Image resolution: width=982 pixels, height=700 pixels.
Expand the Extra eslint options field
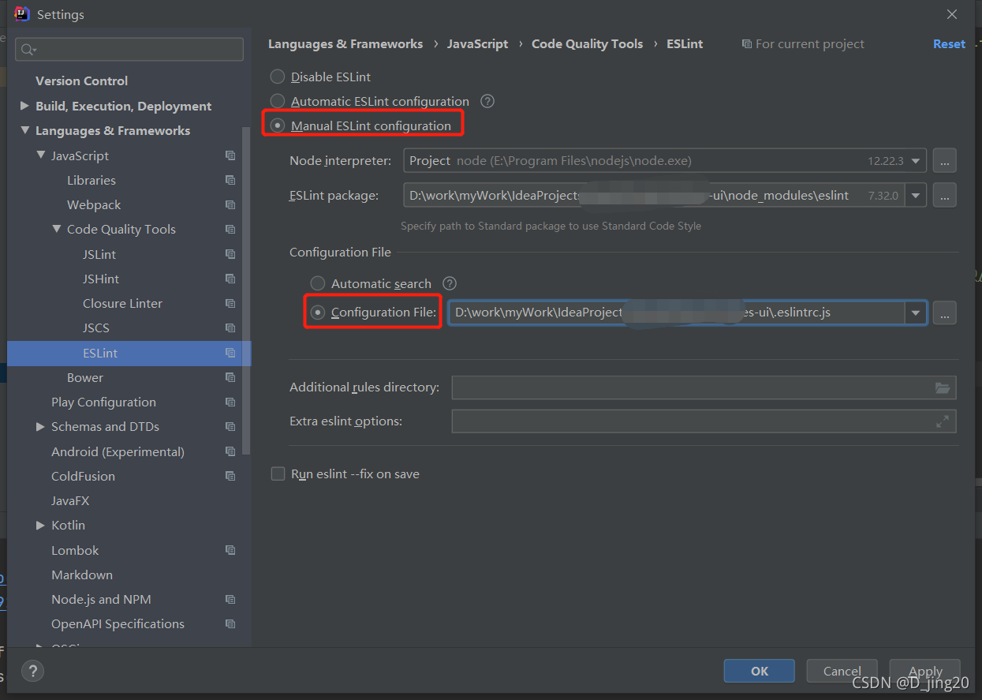(943, 421)
